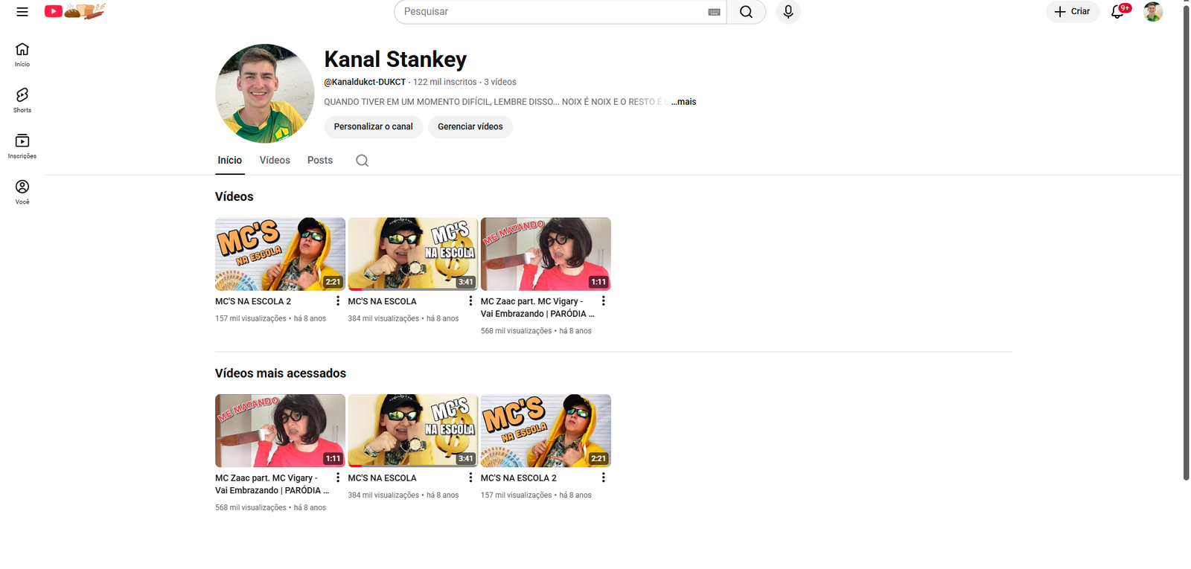Open the Shorts sidebar icon
1191x569 pixels.
22,100
